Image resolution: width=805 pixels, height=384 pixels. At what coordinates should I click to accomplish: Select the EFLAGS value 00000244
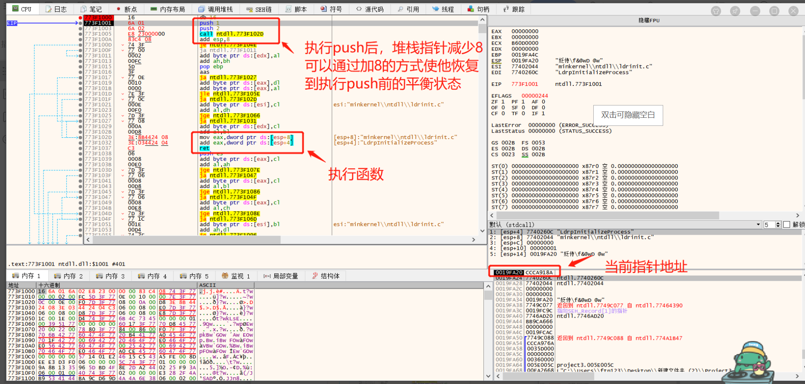535,96
